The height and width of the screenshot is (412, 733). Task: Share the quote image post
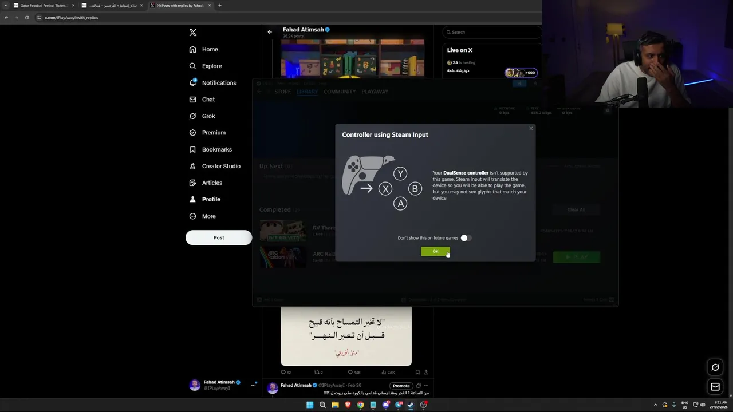tap(426, 372)
